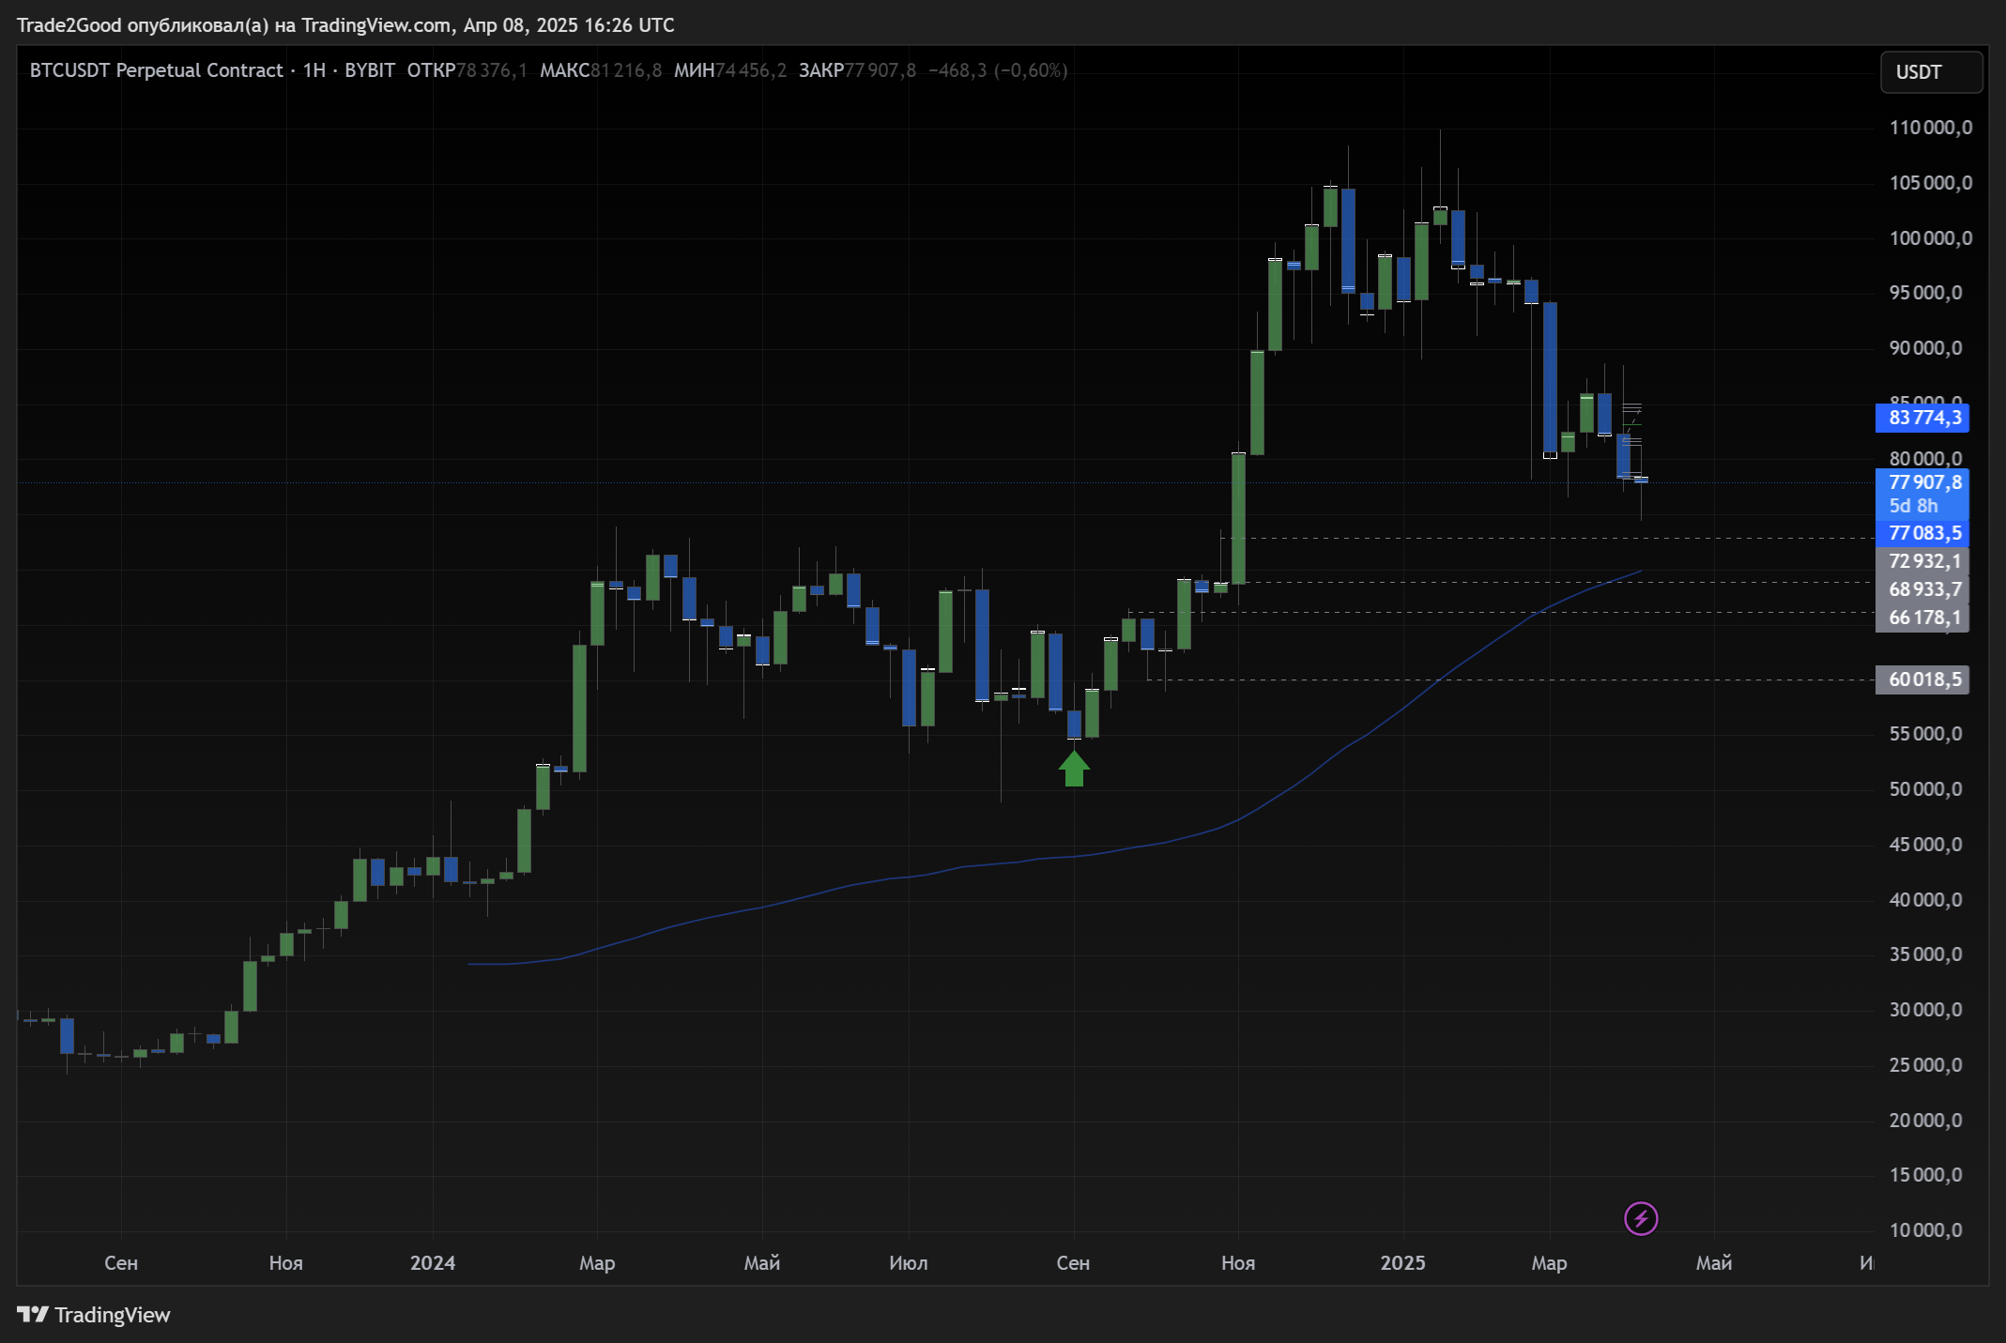Select the 60 018,5 gray price label
The image size is (2006, 1343).
[1922, 679]
